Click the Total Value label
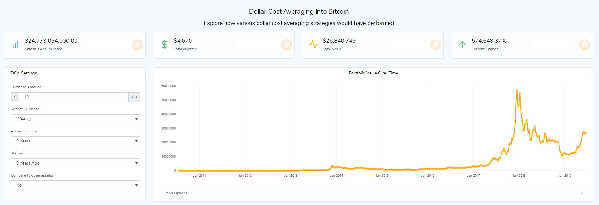599x205 pixels. tap(332, 49)
